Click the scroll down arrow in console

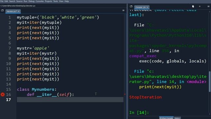tap(210, 114)
